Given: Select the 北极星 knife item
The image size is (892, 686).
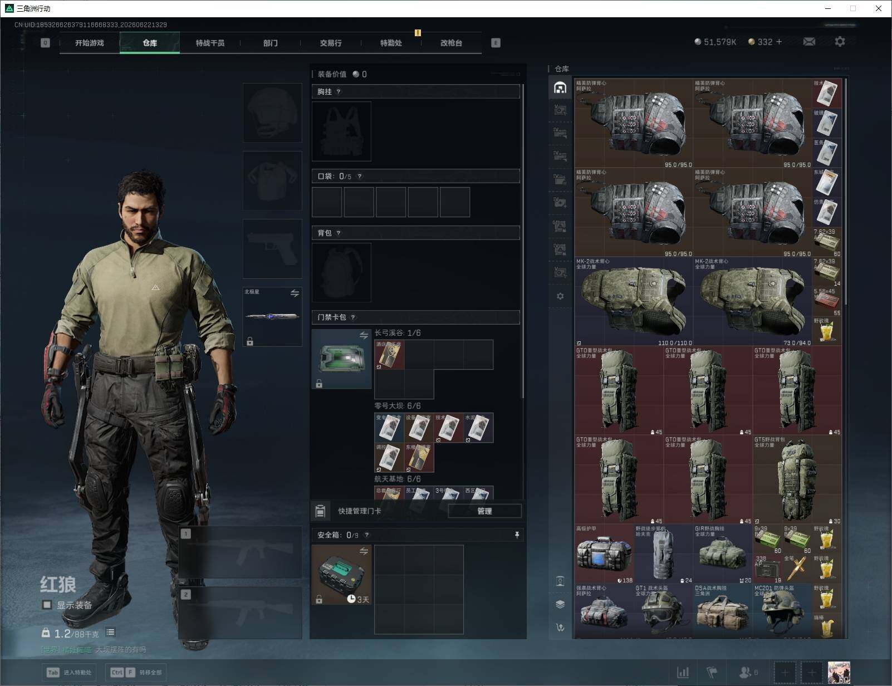Looking at the screenshot, I should 272,317.
